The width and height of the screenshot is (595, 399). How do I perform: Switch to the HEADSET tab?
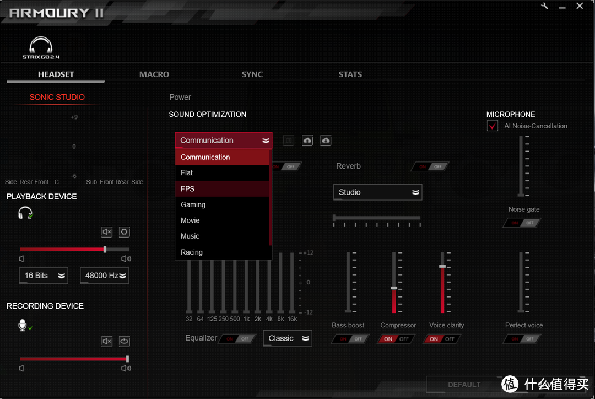(x=56, y=74)
